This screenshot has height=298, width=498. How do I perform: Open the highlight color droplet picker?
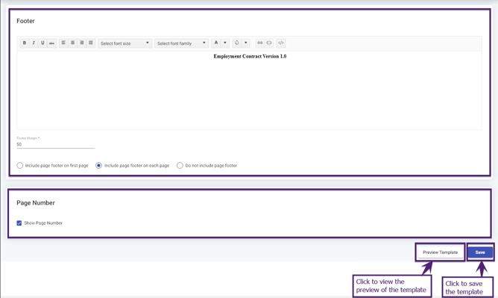237,43
